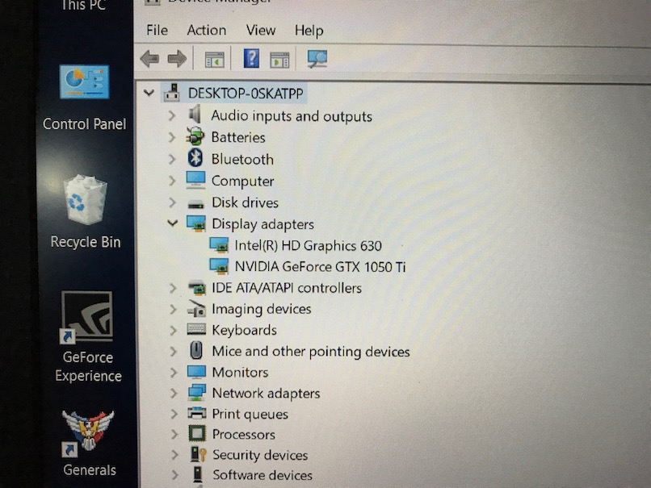Click the Keyboards category icon
Screen dimensions: 651x488
(x=196, y=329)
